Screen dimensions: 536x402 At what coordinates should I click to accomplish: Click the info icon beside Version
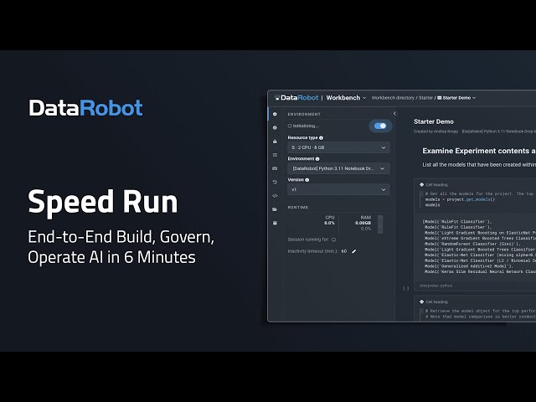pos(306,179)
